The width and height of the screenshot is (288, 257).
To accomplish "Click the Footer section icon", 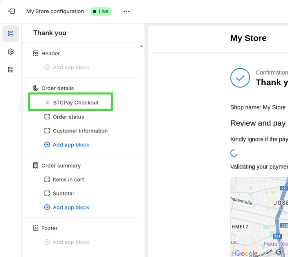I will tap(36, 228).
